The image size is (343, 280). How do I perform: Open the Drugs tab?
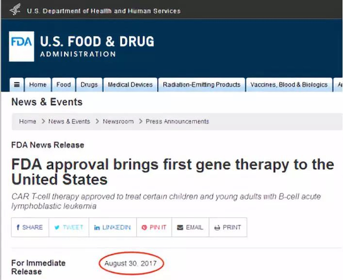[x=89, y=85]
